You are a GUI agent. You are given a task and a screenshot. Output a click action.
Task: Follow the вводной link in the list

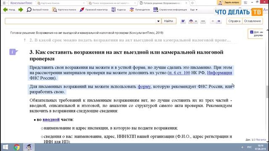coord(51,120)
